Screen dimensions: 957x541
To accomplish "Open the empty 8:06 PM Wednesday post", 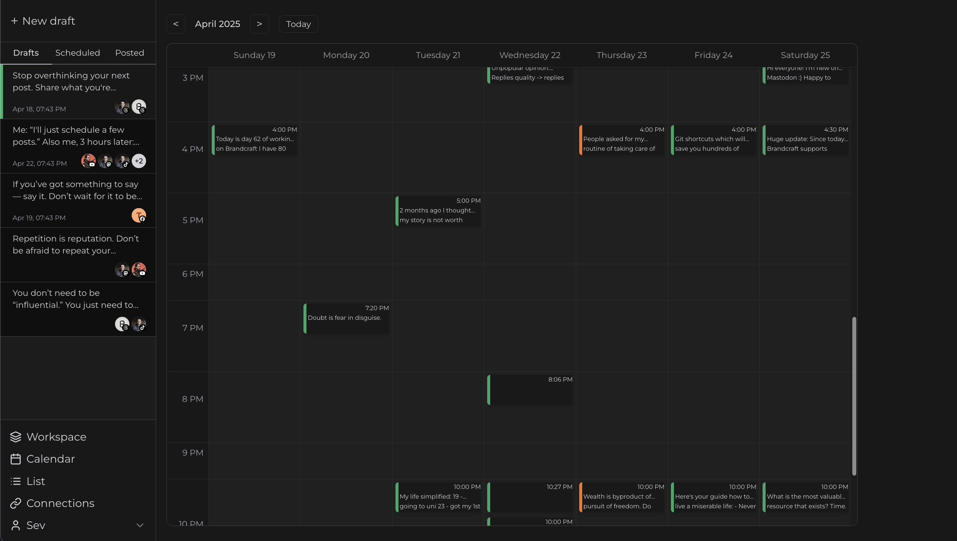I will (530, 390).
